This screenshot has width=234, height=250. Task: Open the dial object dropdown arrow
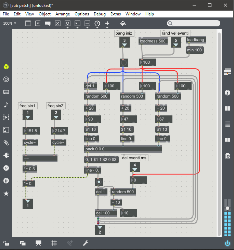[x=97, y=28]
